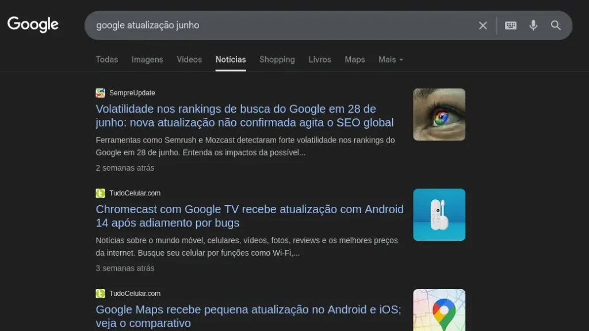
Task: Open the Shopping results tab
Action: (x=277, y=59)
